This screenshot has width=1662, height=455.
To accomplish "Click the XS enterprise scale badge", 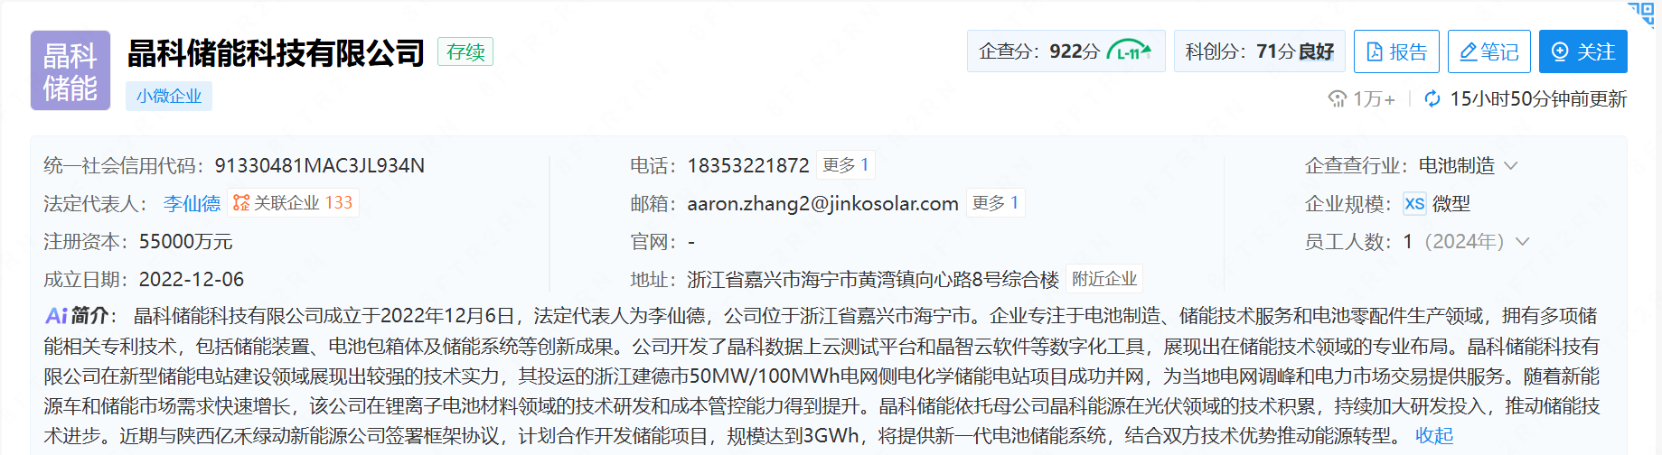I will point(1414,204).
